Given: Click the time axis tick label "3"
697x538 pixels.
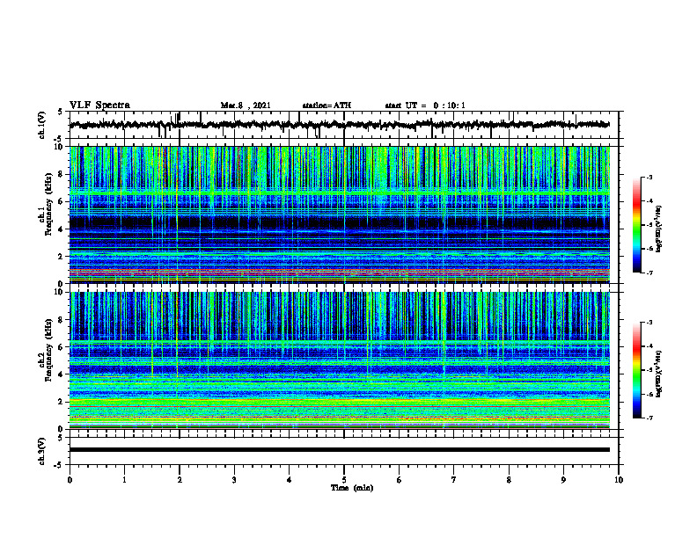Looking at the screenshot, I should (234, 480).
